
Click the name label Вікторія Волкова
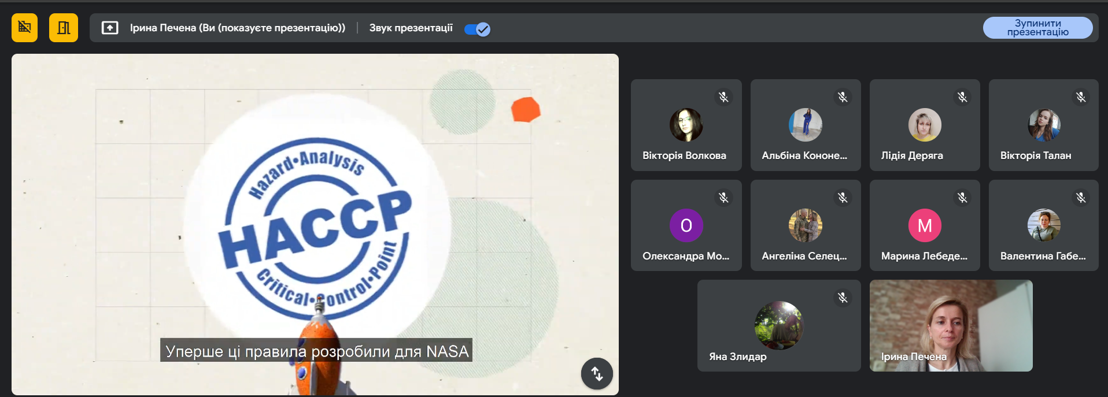point(684,155)
